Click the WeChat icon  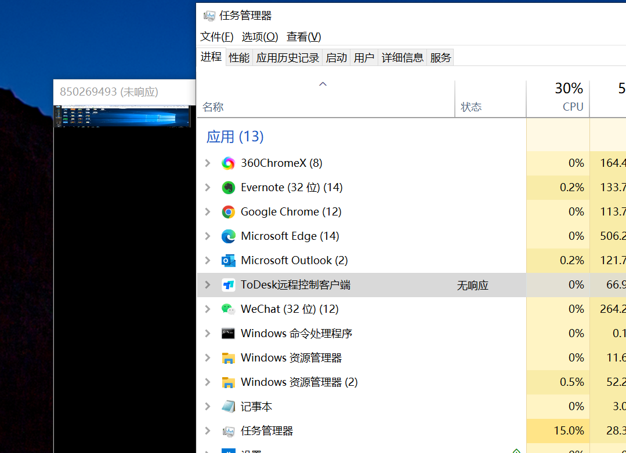[229, 309]
